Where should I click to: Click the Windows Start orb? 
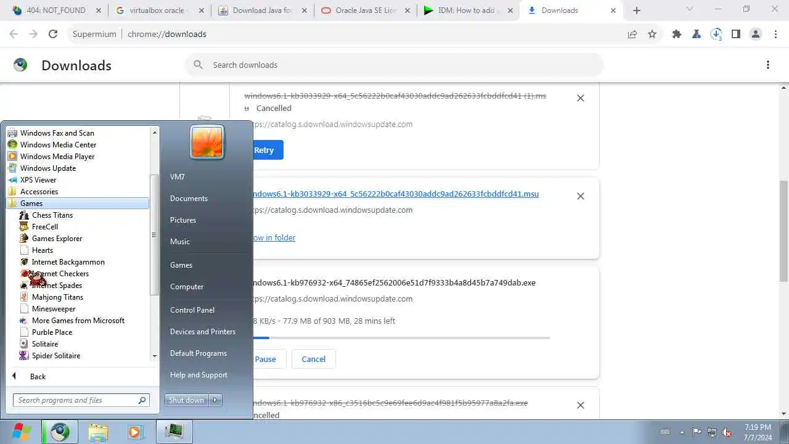21,432
